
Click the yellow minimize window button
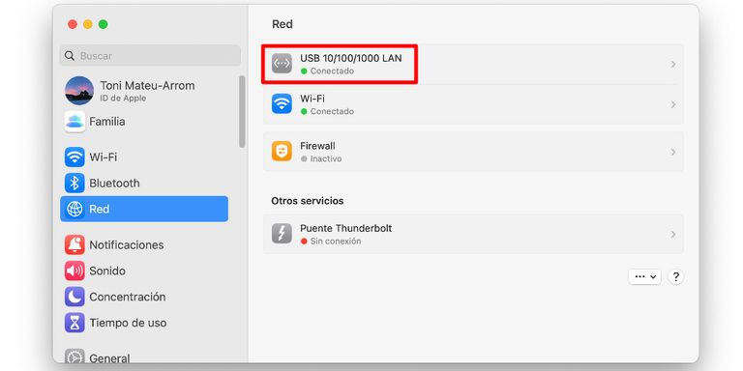88,24
